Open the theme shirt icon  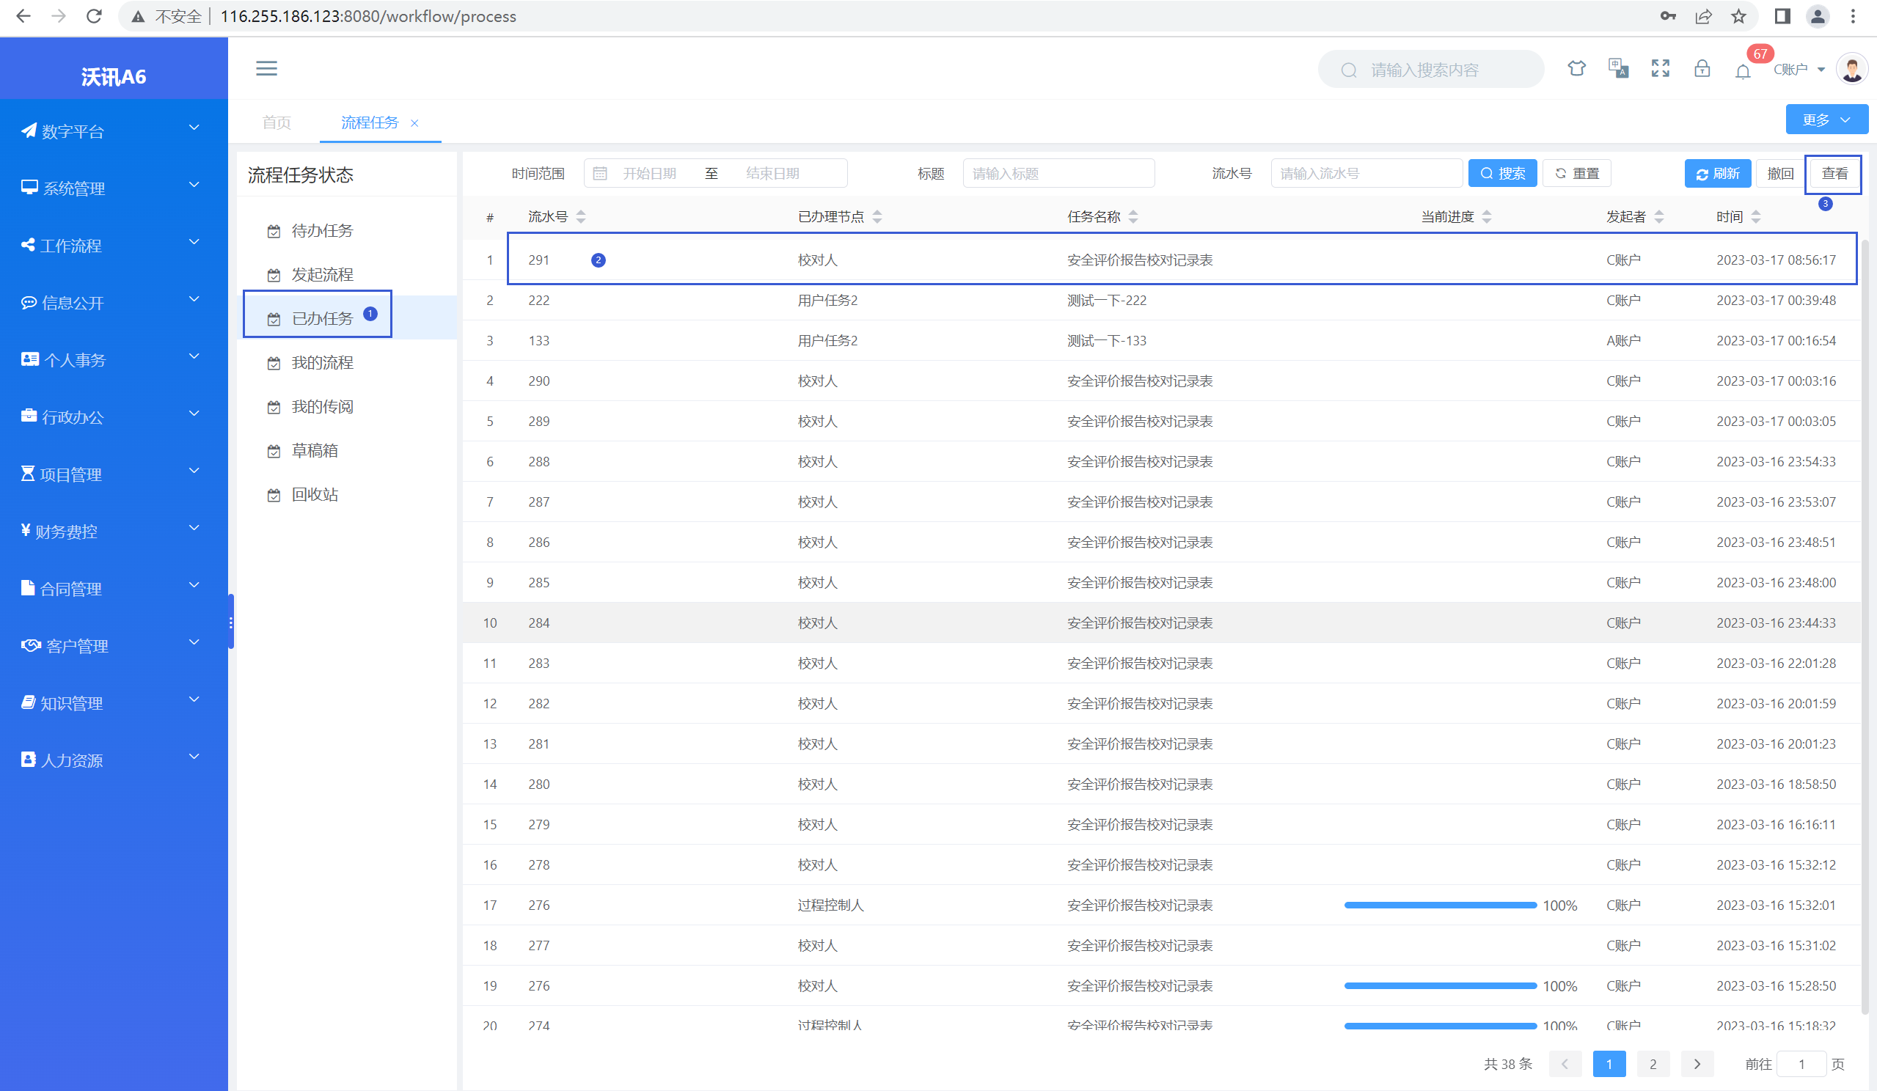(x=1576, y=69)
